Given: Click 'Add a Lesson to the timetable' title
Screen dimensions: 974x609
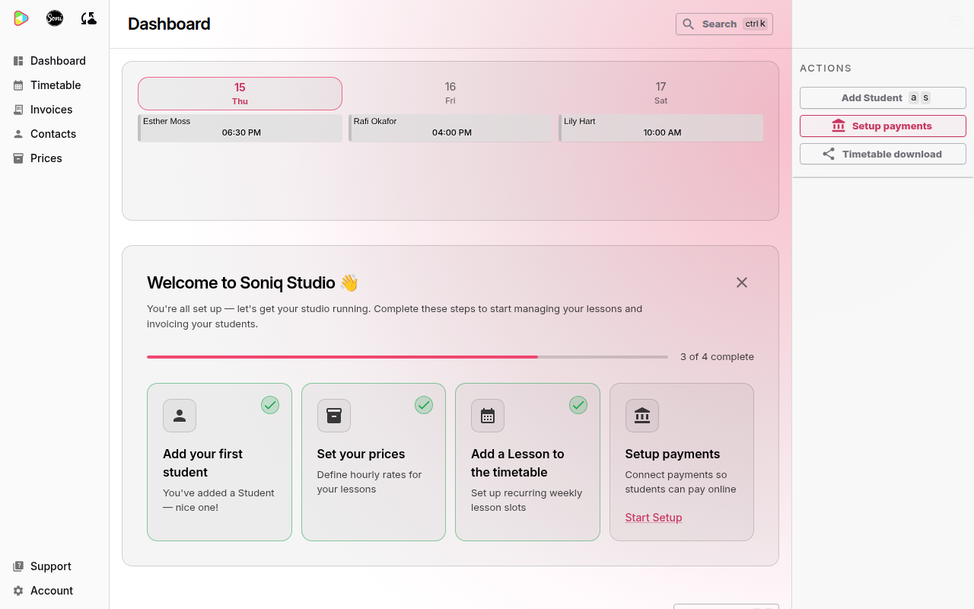Looking at the screenshot, I should [x=517, y=463].
